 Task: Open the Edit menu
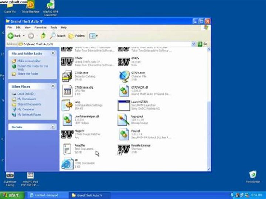tap(18, 27)
